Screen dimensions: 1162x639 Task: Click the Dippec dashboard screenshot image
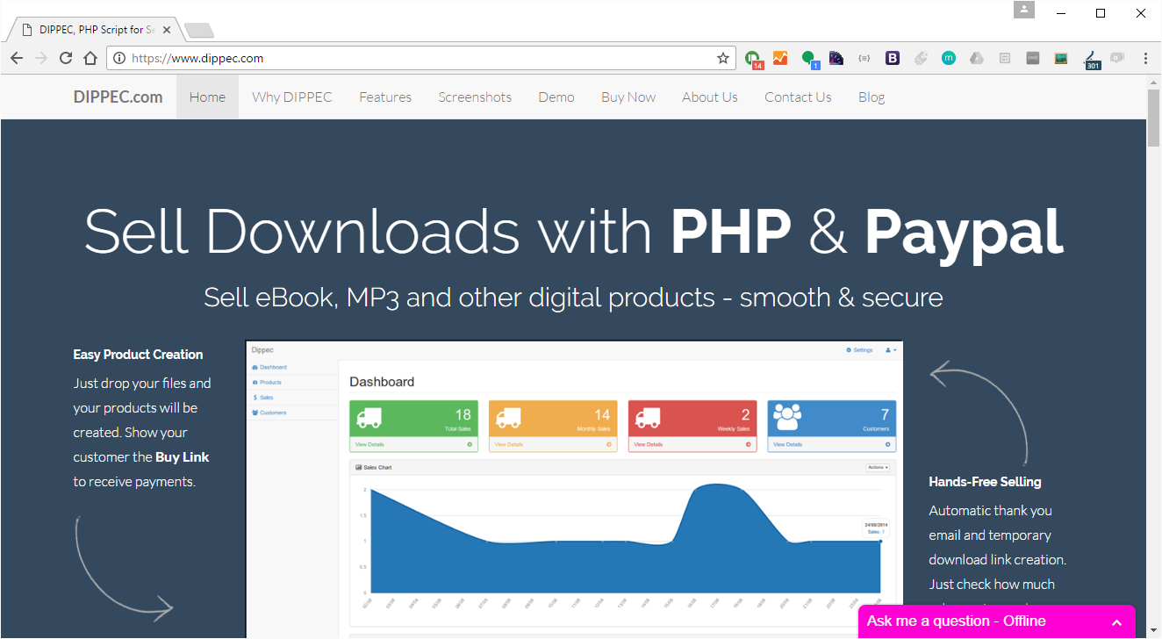[574, 490]
